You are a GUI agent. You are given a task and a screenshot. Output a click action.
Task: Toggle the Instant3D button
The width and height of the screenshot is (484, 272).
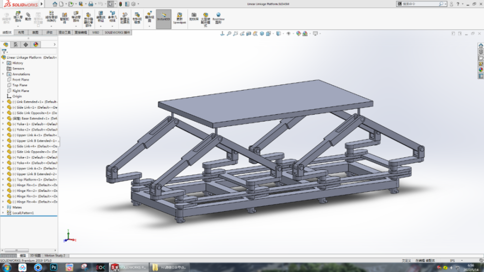[164, 19]
